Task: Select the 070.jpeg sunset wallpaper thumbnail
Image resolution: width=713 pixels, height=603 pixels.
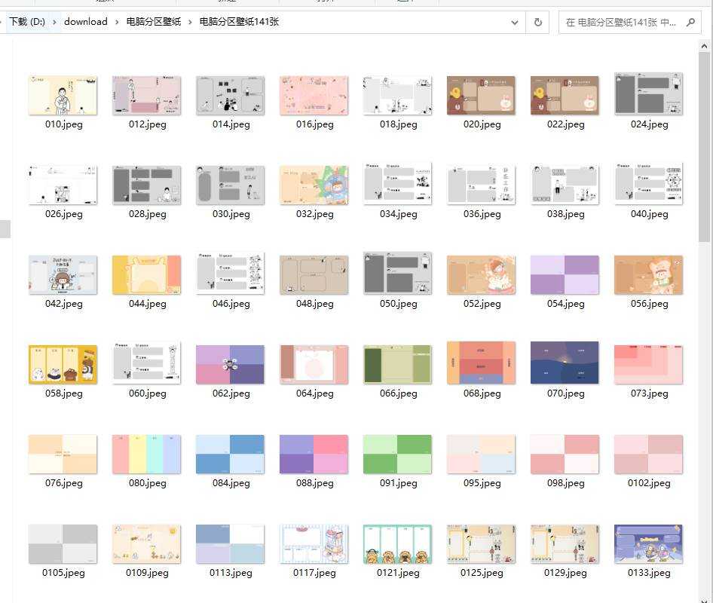Action: [x=565, y=364]
